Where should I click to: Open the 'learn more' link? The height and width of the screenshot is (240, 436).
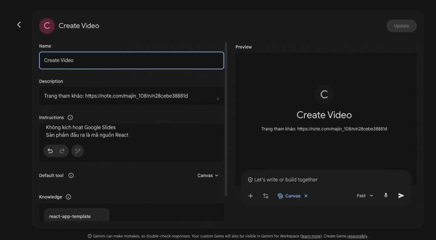[311, 236]
